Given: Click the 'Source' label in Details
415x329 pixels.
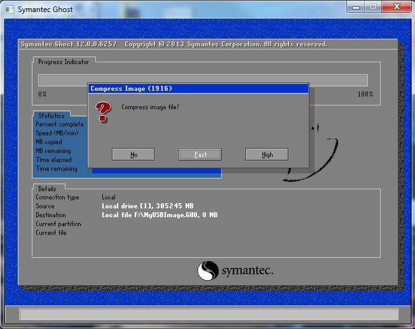Looking at the screenshot, I should point(45,206).
